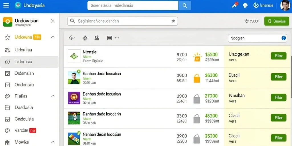292x146 pixels.
Task: Click Filar button in Blacli row
Action: coord(278,77)
